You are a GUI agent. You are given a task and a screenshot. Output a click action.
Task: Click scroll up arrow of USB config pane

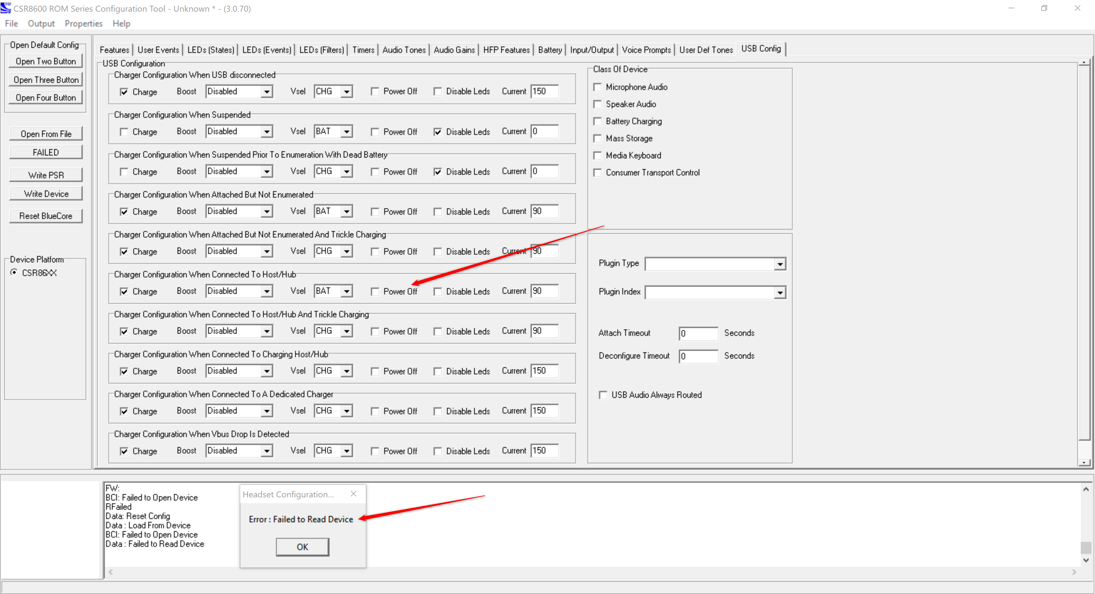tap(1084, 63)
